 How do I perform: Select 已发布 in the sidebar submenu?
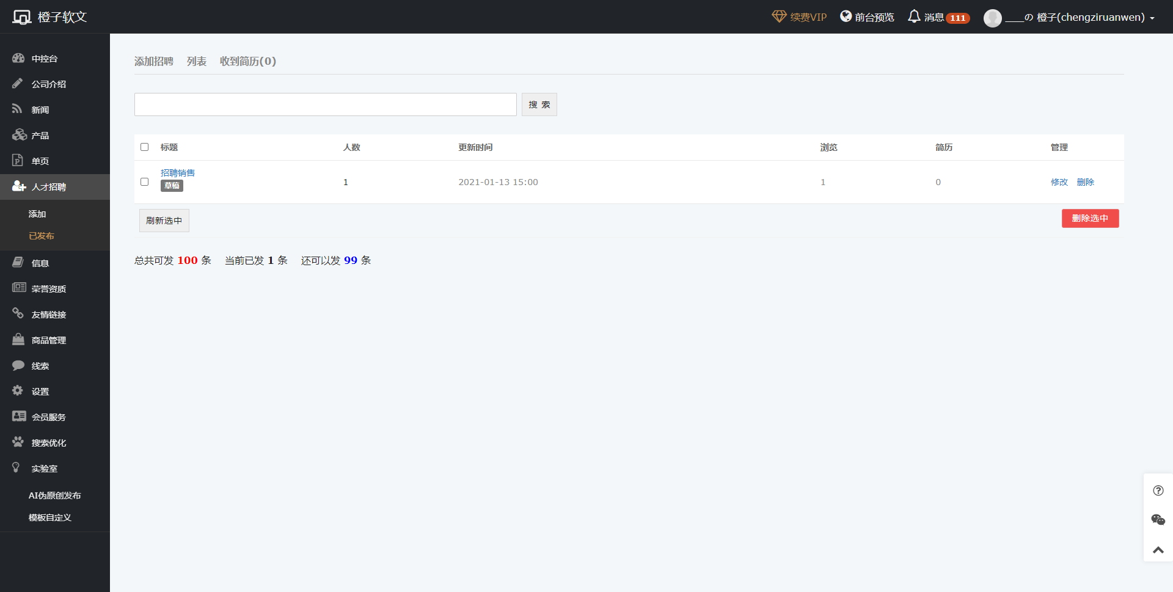coord(42,236)
